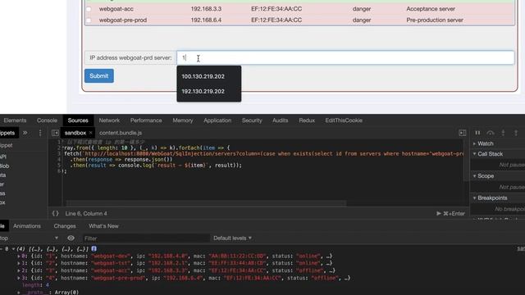Image resolution: width=525 pixels, height=295 pixels.
Task: Switch to the content.bundle.js file tab
Action: click(121, 133)
